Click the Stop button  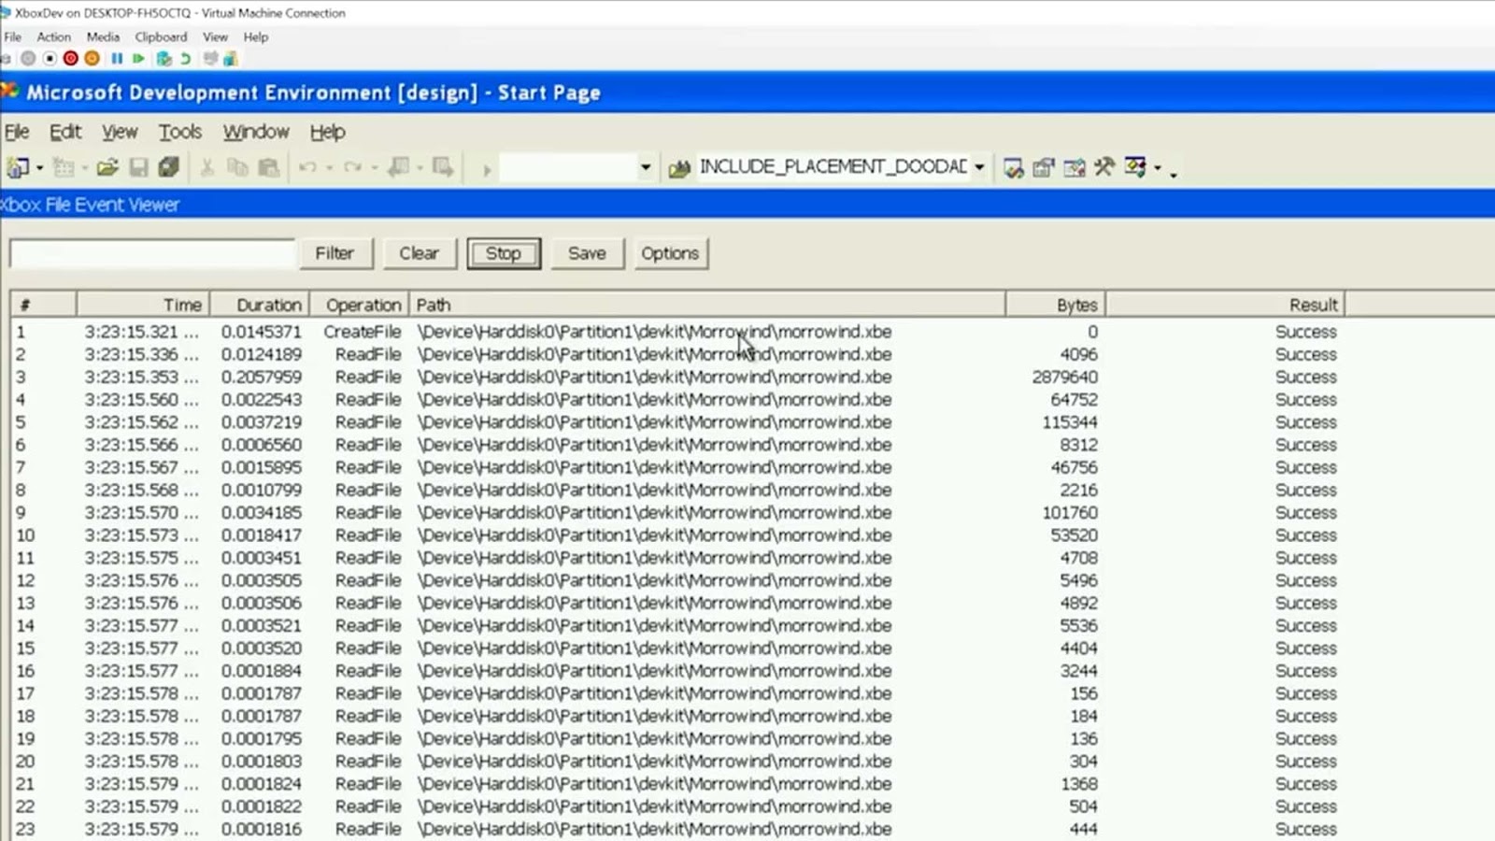(x=503, y=253)
